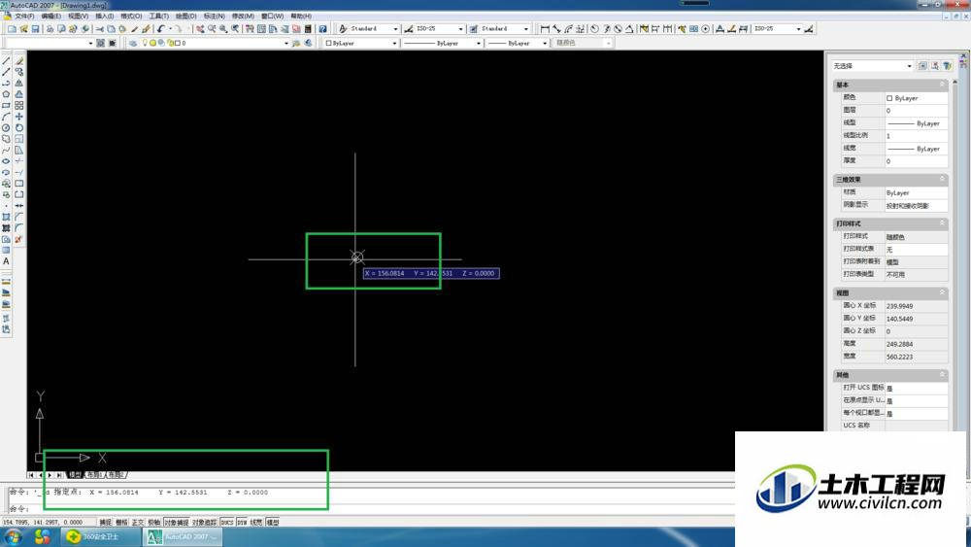Toggle 对象捕捉 object snap in status bar

pyautogui.click(x=177, y=522)
